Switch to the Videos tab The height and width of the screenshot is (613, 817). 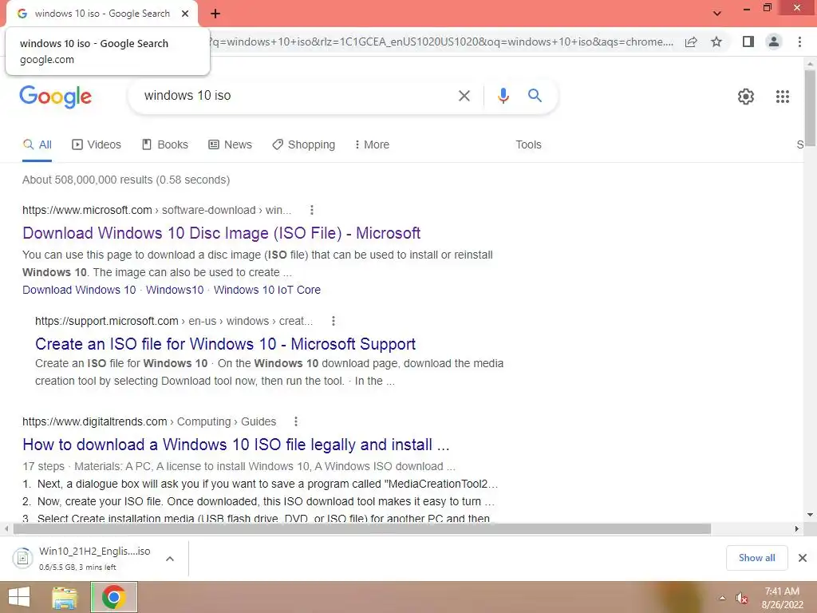point(97,144)
